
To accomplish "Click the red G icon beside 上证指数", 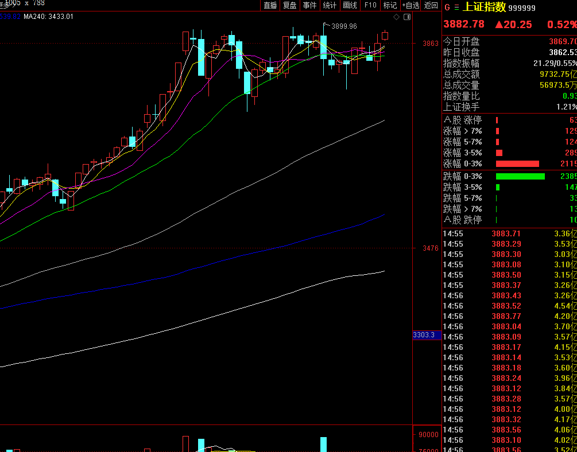I will (x=447, y=7).
